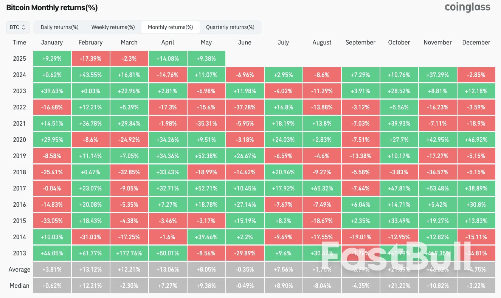Click the January column header
The image size is (501, 298).
(52, 42)
